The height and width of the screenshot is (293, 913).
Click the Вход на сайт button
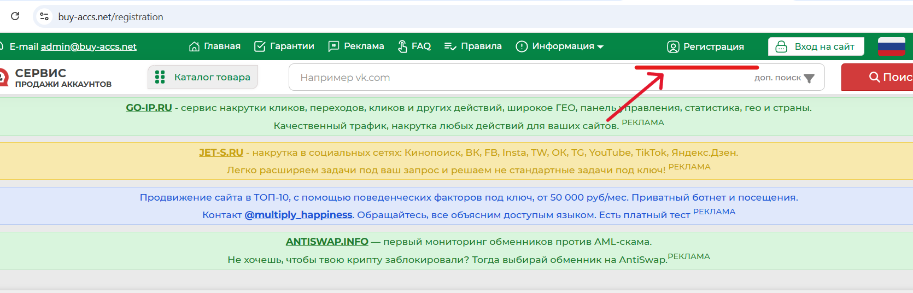[x=816, y=46]
